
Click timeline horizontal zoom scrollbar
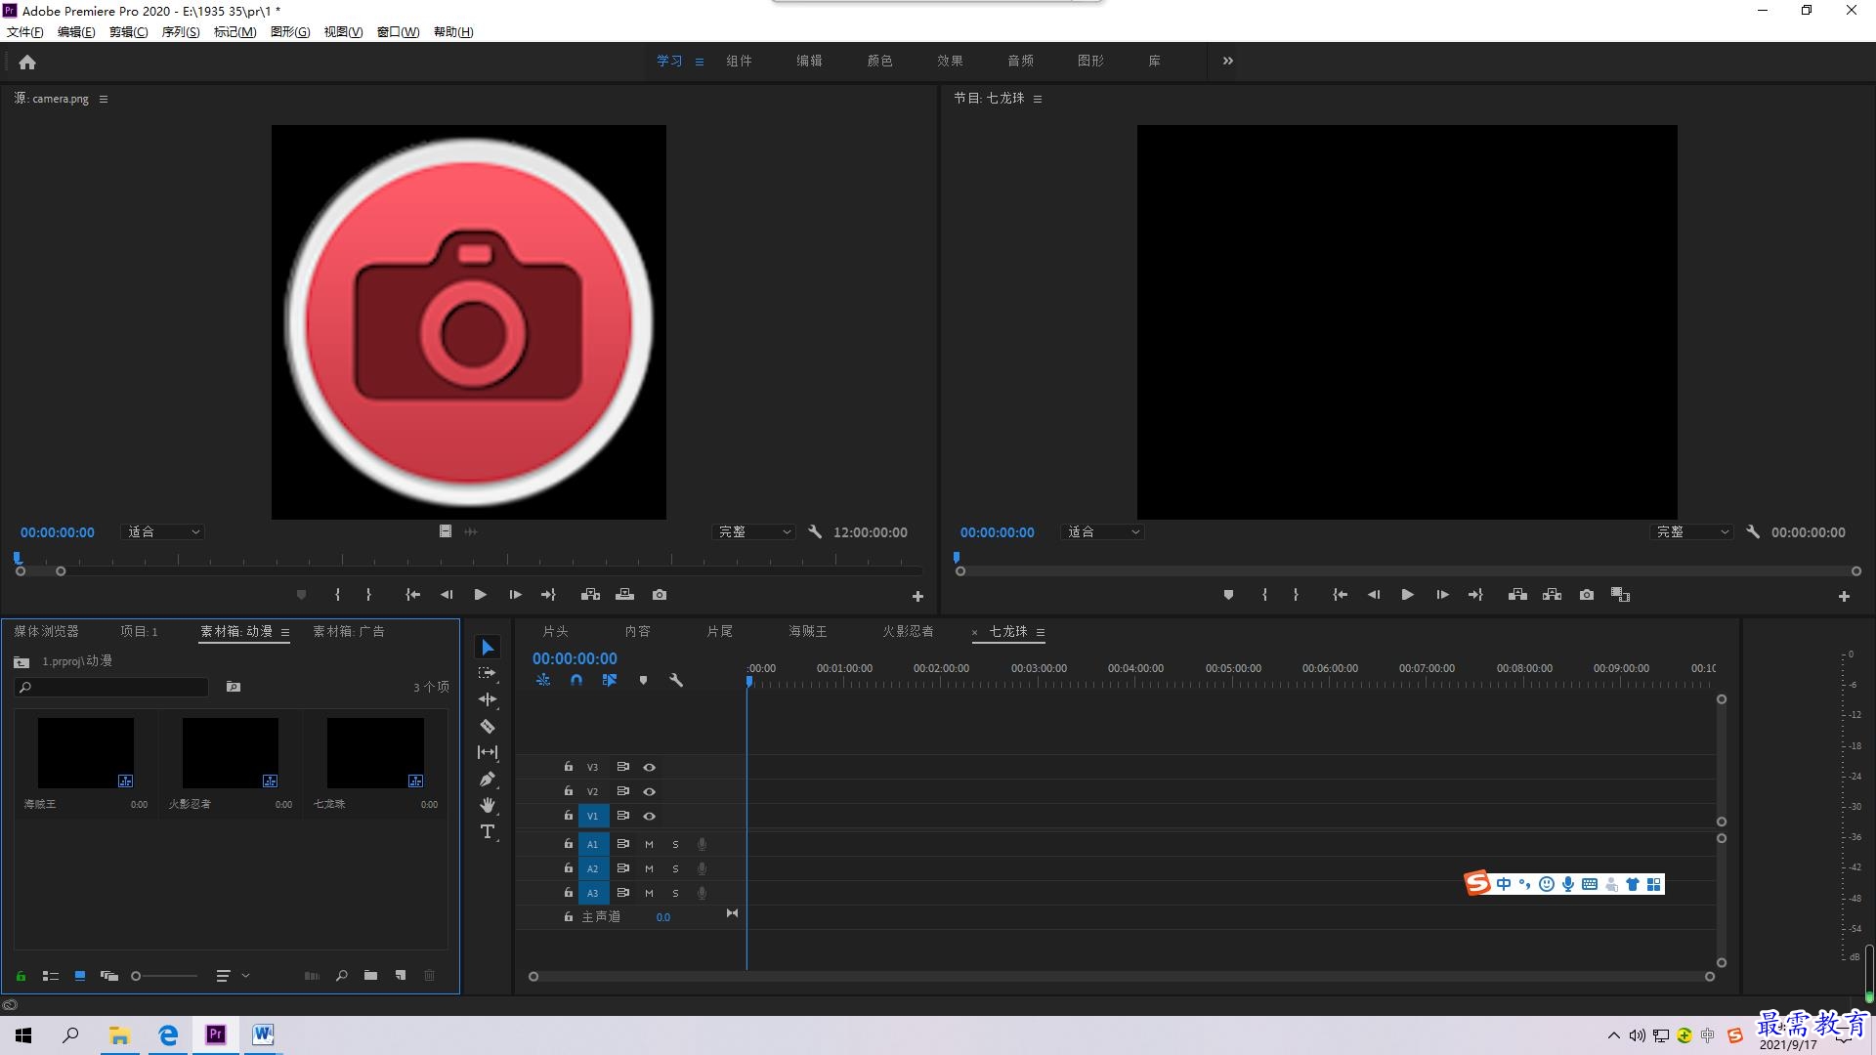point(1121,976)
